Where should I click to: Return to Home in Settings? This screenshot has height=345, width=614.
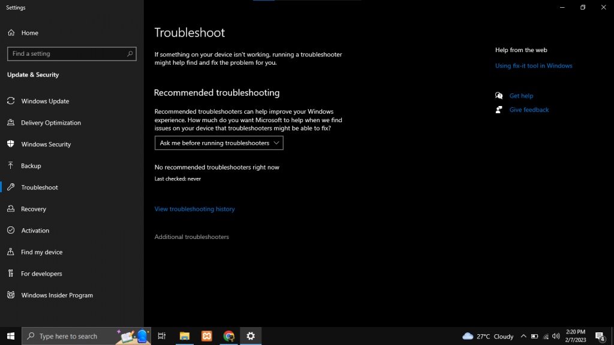click(x=30, y=33)
